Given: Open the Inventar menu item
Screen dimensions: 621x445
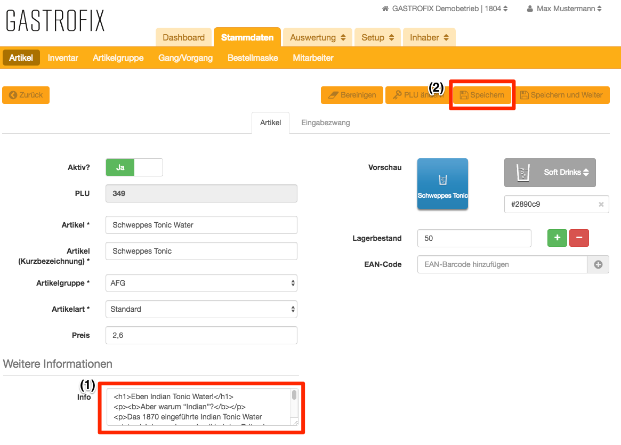Looking at the screenshot, I should pyautogui.click(x=63, y=58).
